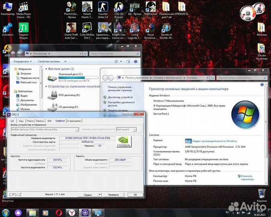
Task: Click the Индекс производительности Windows link
Action: 214,141
